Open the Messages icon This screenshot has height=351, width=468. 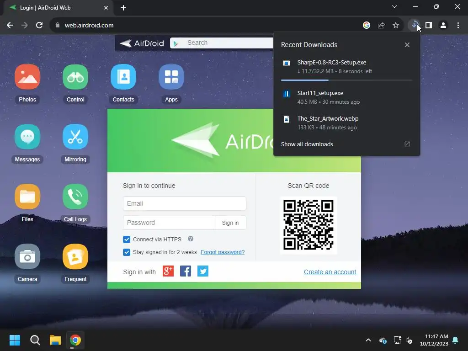(x=27, y=137)
